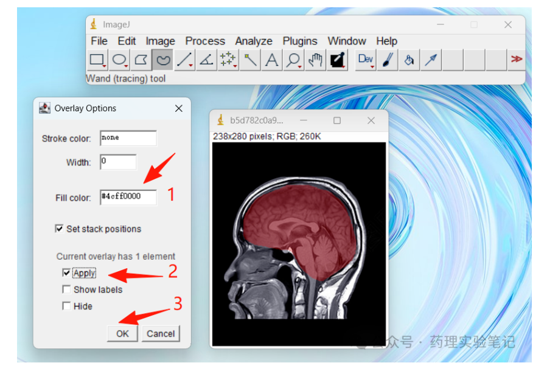This screenshot has width=547, height=374.
Task: Minimize the b5d782c0a9 image window
Action: coord(304,120)
